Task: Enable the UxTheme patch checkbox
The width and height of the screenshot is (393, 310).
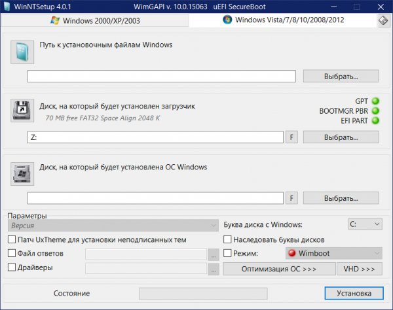Action: pyautogui.click(x=12, y=239)
